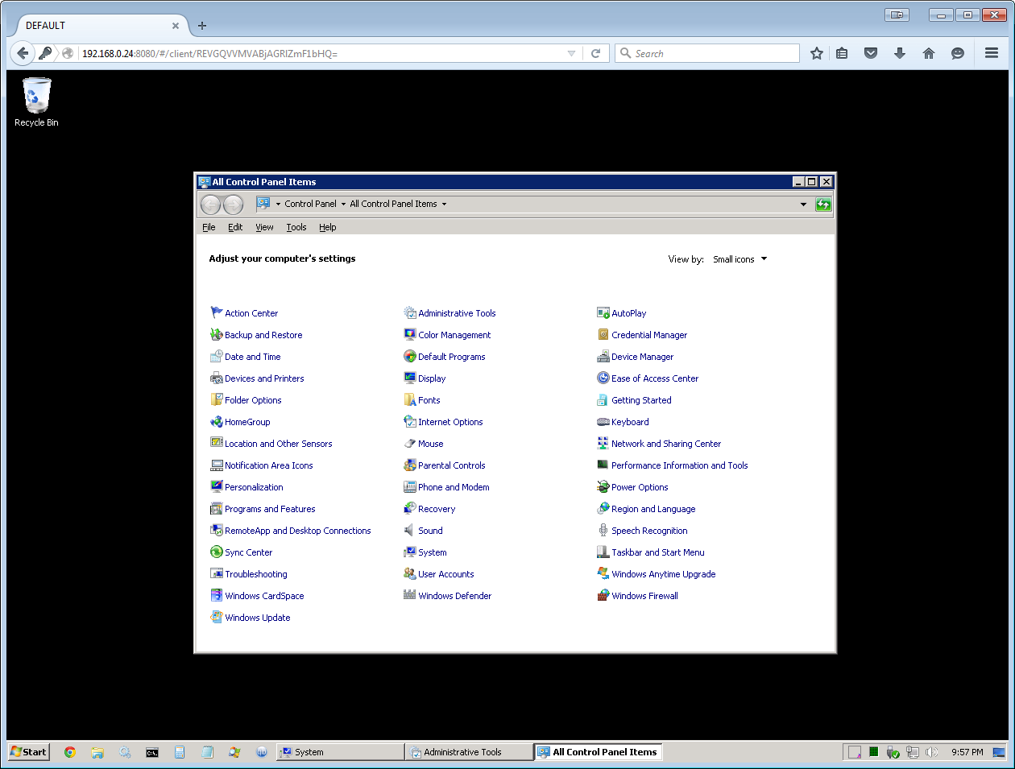Reload the page in Firefox
Image resolution: width=1015 pixels, height=769 pixels.
[x=596, y=53]
